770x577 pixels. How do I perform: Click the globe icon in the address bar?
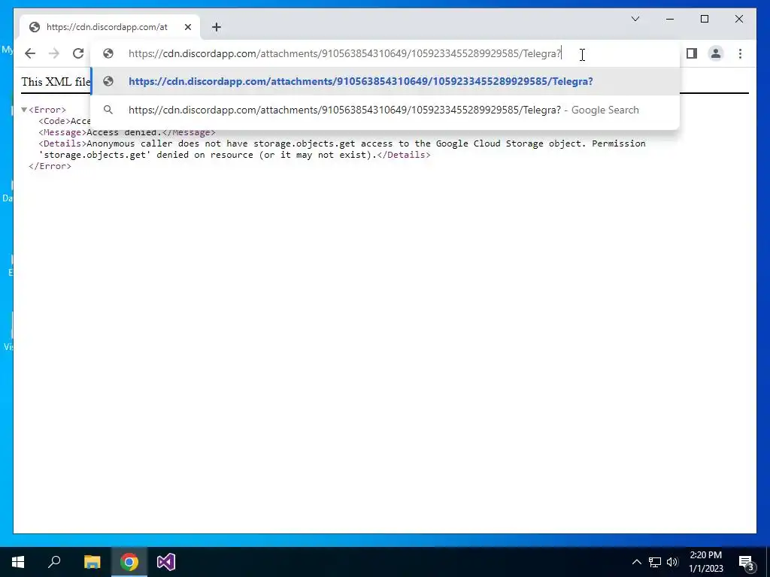108,53
